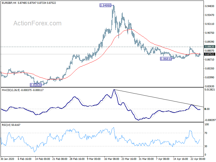The height and width of the screenshot is (162, 216).
Task: Click the 16 Mar 08:00 time axis label
Action: coord(112,159)
